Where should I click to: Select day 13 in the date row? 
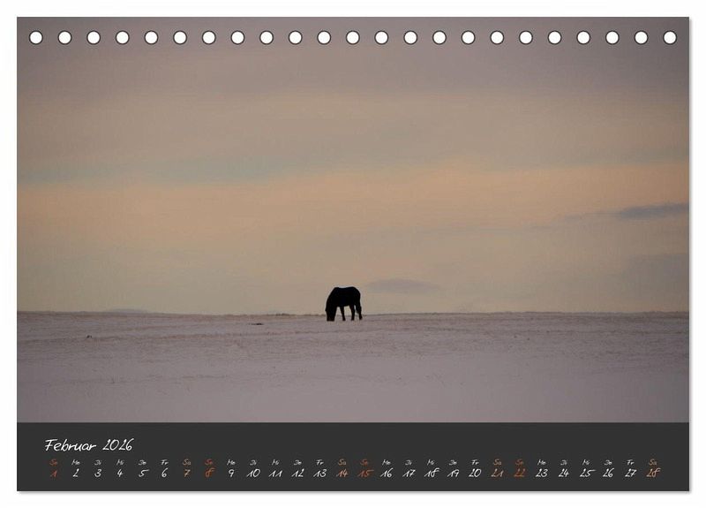[x=319, y=473]
